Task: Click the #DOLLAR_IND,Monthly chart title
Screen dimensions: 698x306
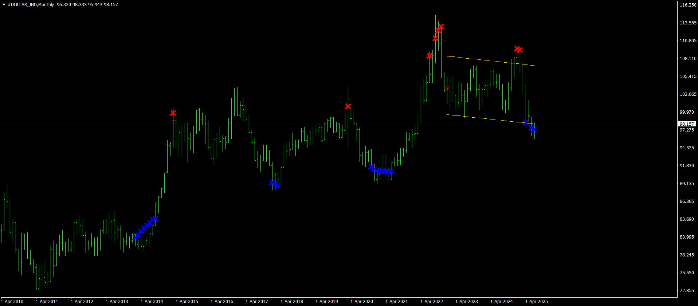Action: coord(31,5)
